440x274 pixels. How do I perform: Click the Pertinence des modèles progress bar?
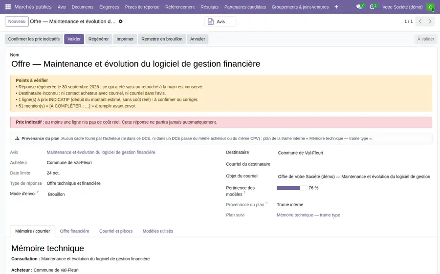pyautogui.click(x=292, y=188)
